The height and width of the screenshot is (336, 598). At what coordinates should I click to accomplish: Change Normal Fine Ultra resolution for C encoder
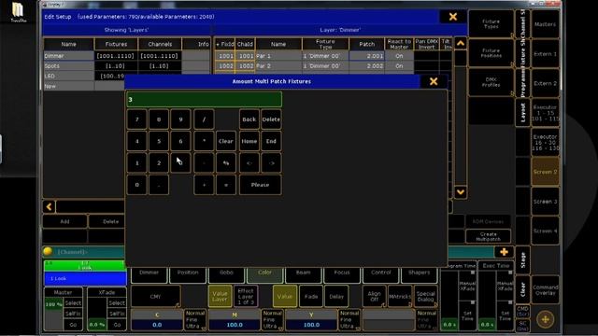195,319
